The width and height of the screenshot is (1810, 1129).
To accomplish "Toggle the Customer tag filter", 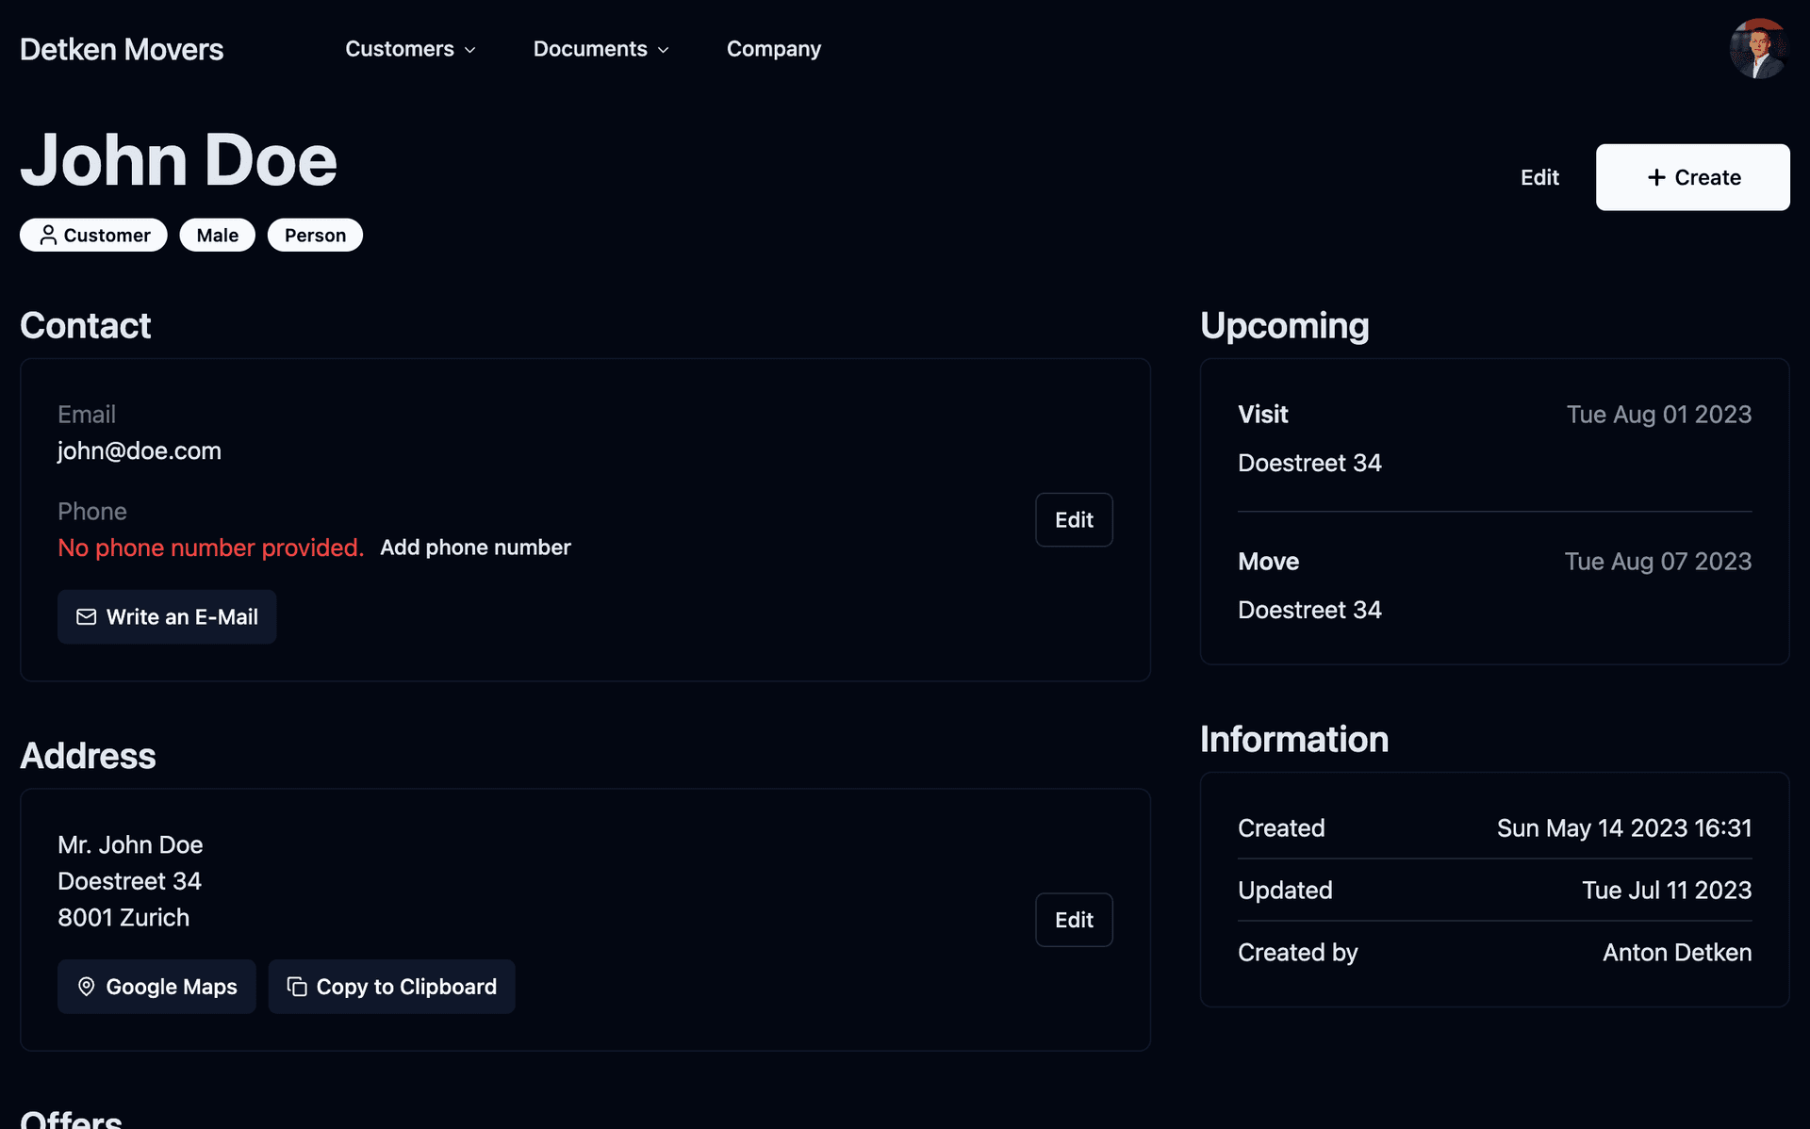I will tap(92, 234).
